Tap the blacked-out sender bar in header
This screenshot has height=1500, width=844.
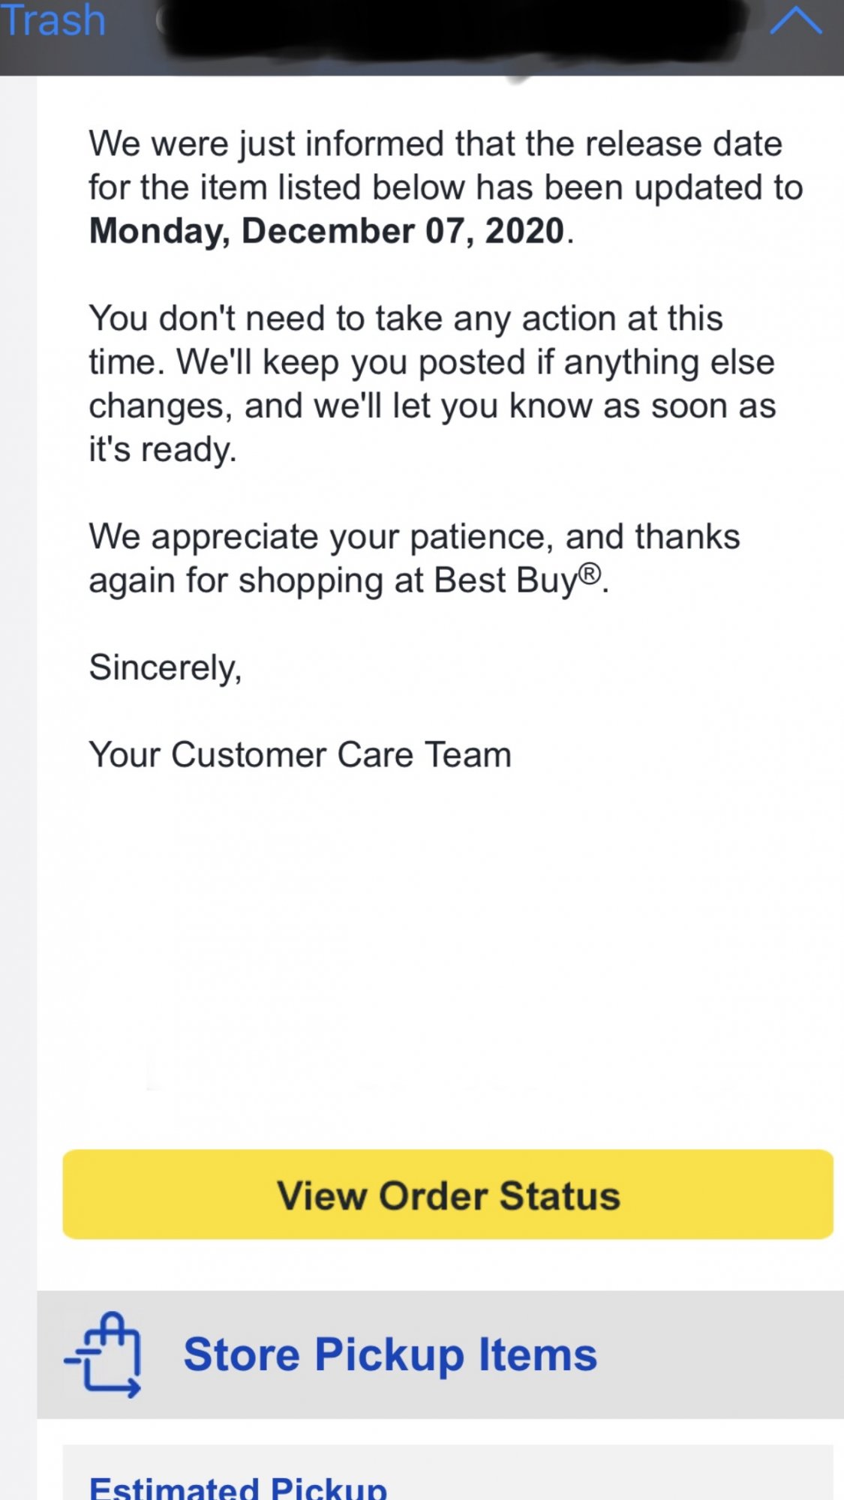click(458, 30)
